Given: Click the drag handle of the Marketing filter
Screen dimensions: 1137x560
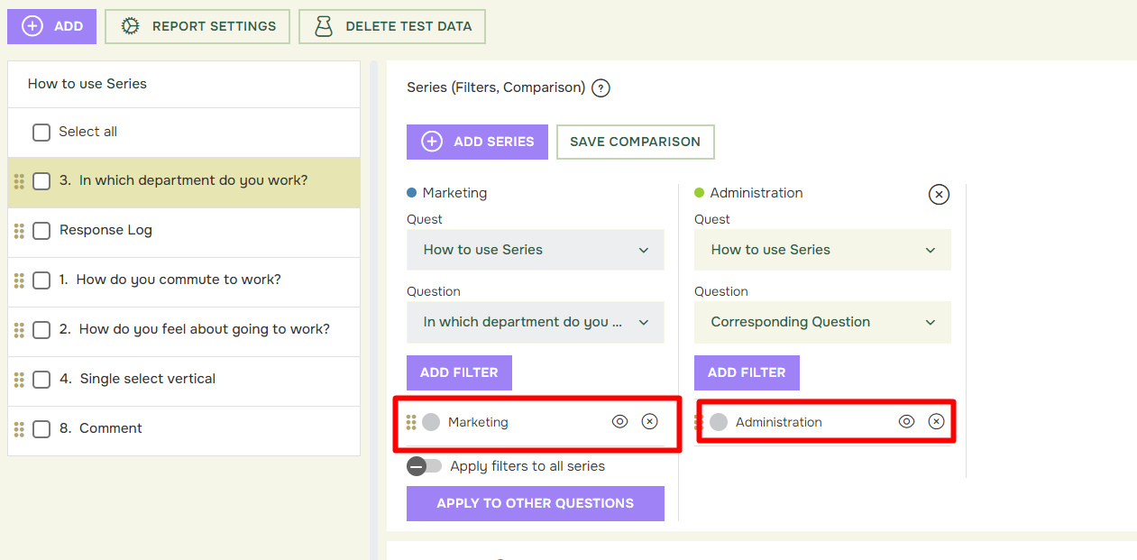Looking at the screenshot, I should (411, 422).
